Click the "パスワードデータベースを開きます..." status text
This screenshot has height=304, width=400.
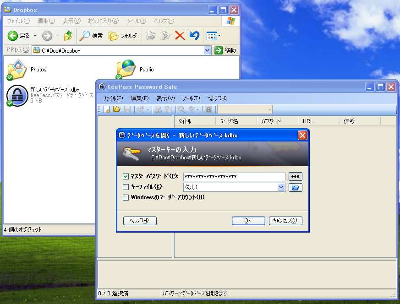point(197,293)
